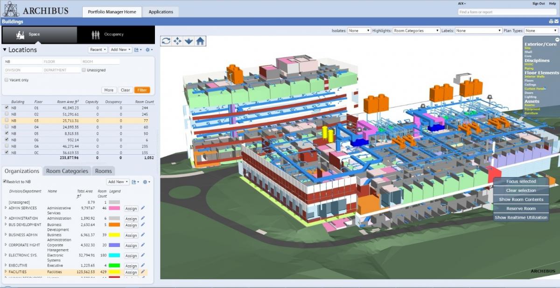The width and height of the screenshot is (560, 288).
Task: Open Locations export icon menu
Action: [x=138, y=50]
